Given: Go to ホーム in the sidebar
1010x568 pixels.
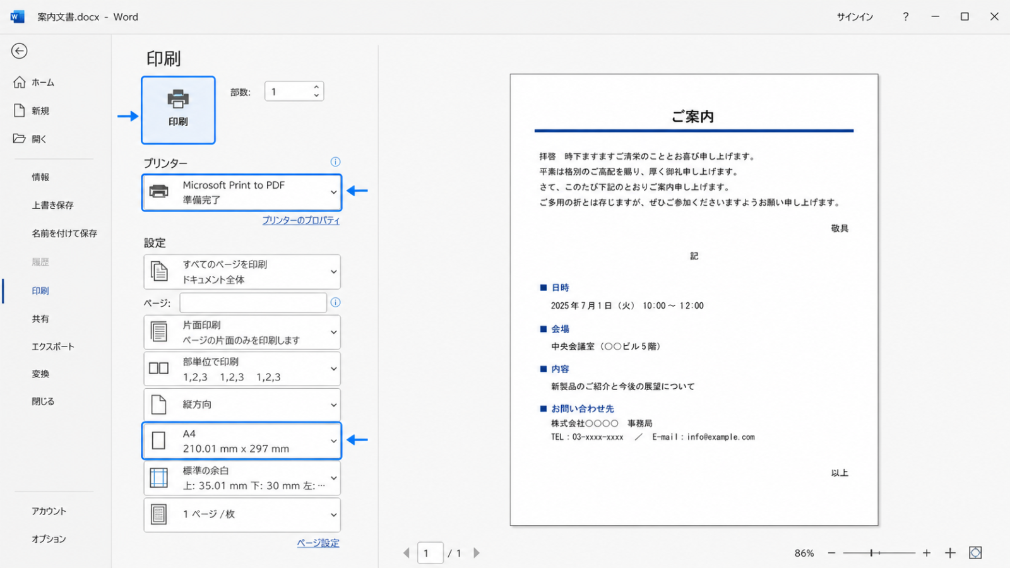Looking at the screenshot, I should pos(43,83).
